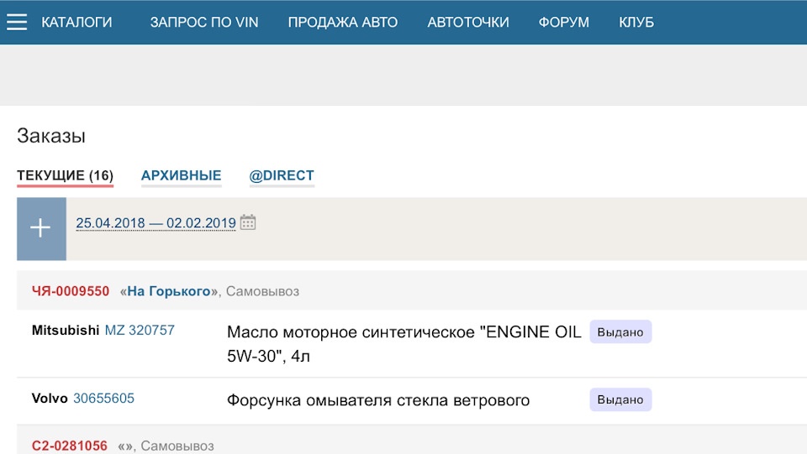This screenshot has height=454, width=807.
Task: Change the date range 25.04.2018 — 02.02.2019
Action: [x=156, y=223]
